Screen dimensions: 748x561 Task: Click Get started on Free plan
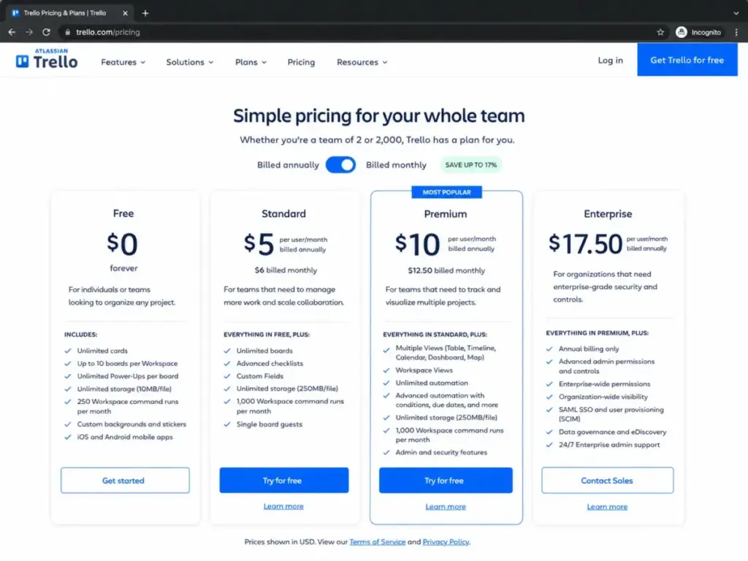click(125, 481)
